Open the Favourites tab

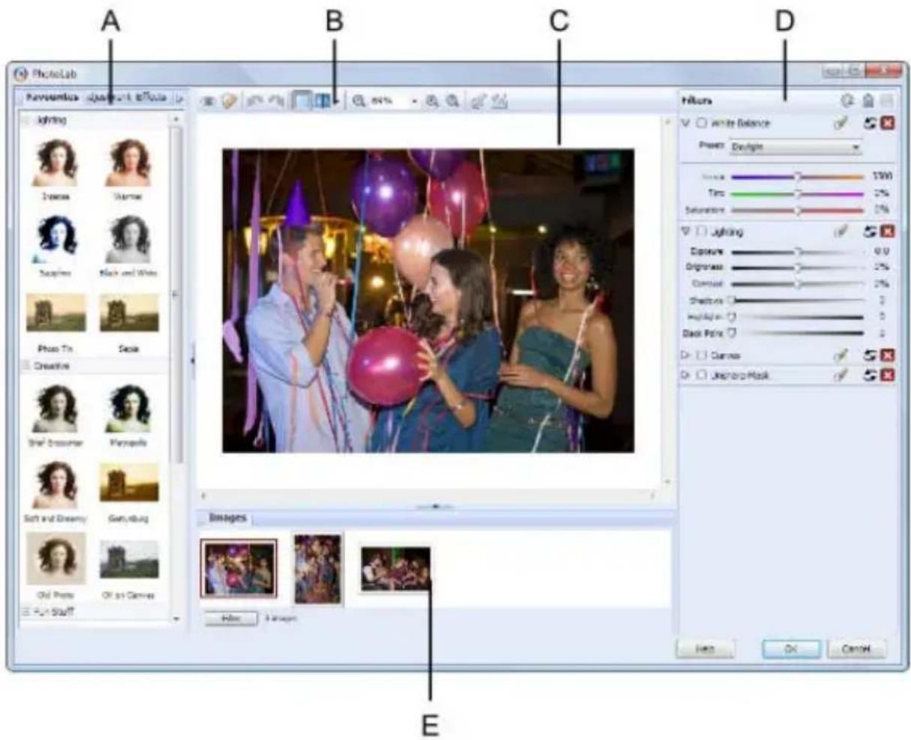pyautogui.click(x=52, y=98)
